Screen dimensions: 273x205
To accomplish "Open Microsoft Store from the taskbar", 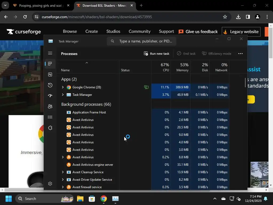I will tap(92, 199).
